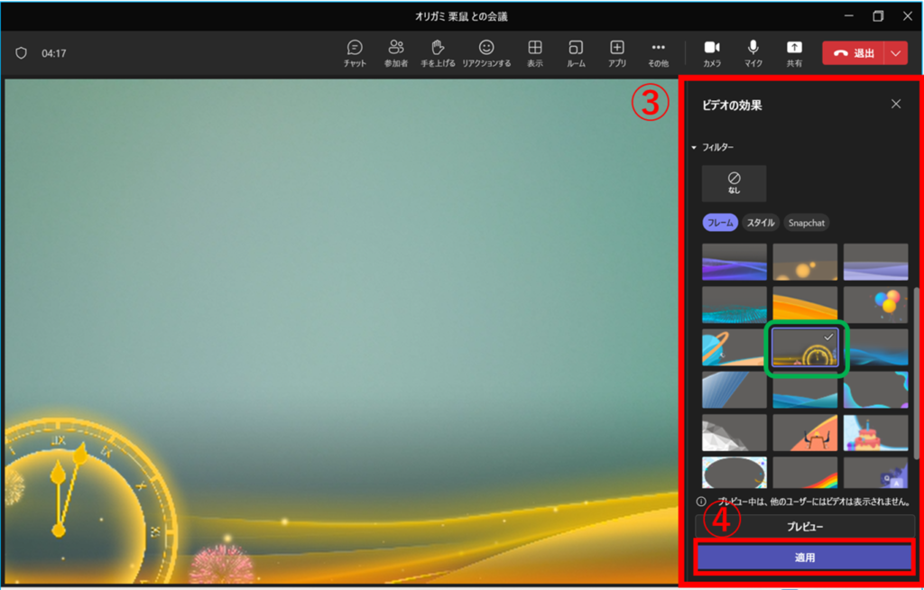Image resolution: width=924 pixels, height=590 pixels.
Task: Switch to the Snapchat filter tab
Action: coord(806,222)
